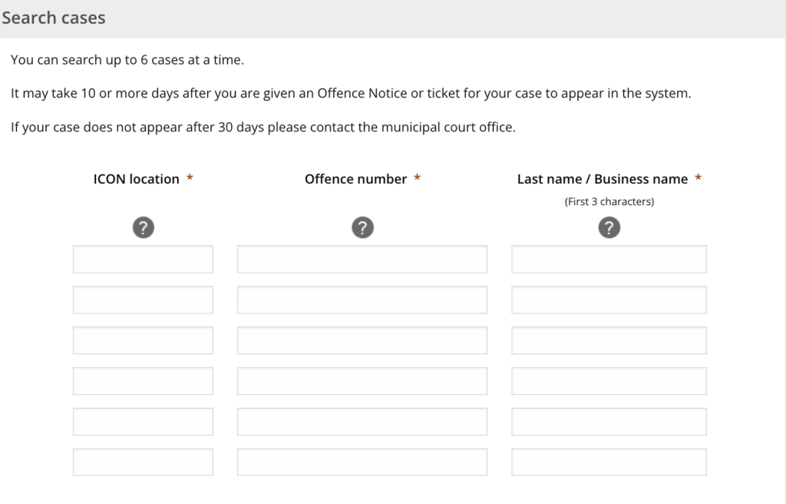The image size is (786, 504).
Task: Click the last Offence number input field
Action: point(362,461)
